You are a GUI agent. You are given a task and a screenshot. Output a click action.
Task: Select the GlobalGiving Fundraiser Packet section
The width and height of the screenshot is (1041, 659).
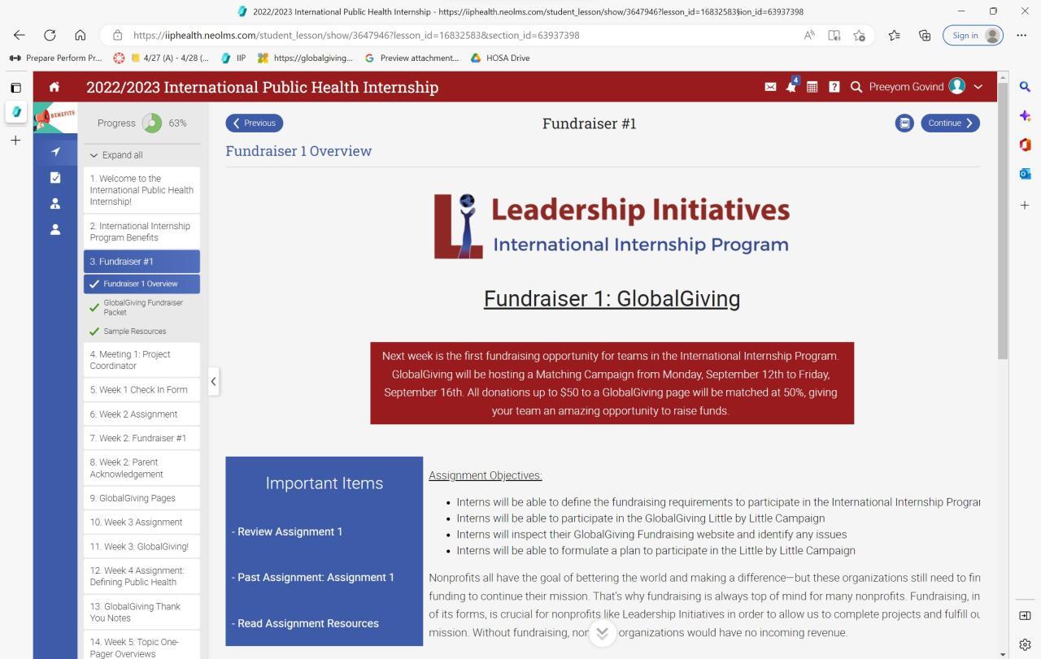(x=142, y=307)
